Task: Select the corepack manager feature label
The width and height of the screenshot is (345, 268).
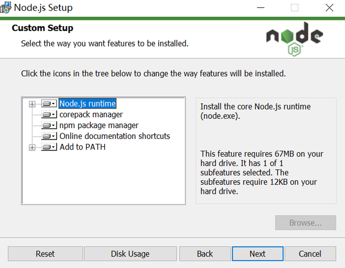Action: coord(91,115)
